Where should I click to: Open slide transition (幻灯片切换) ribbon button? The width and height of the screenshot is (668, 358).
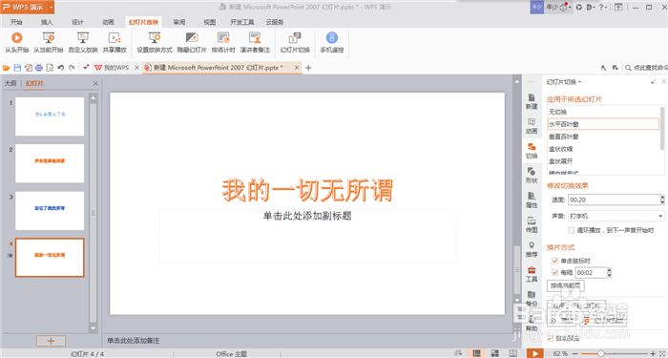click(295, 43)
